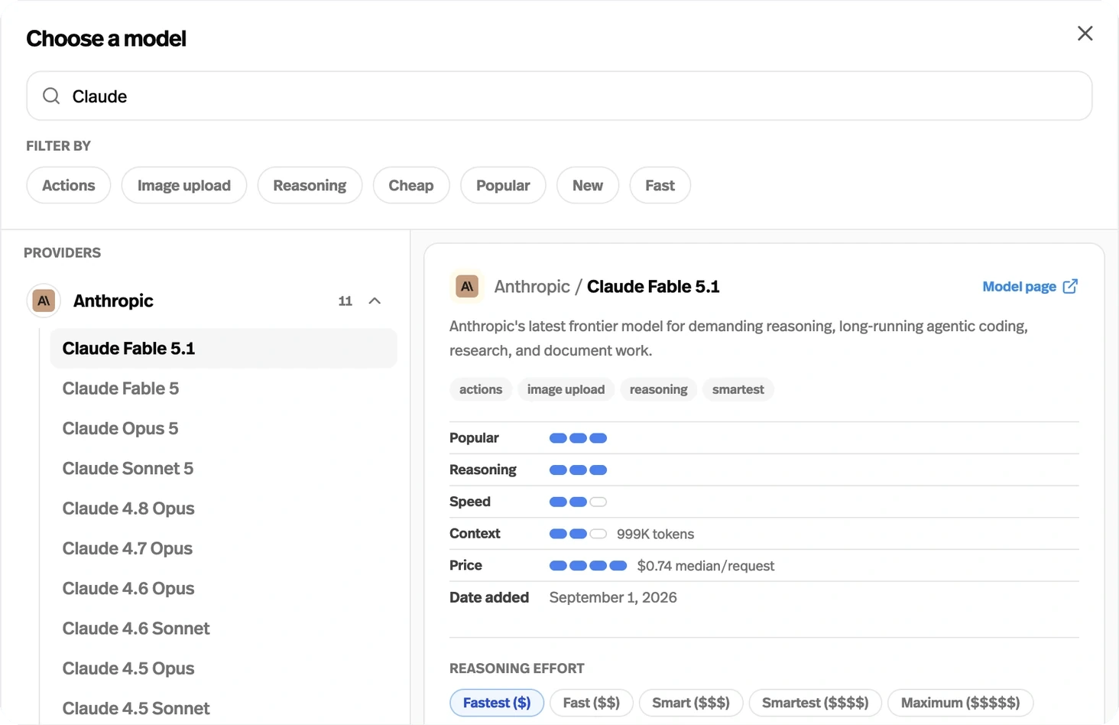Select Claude 4.5 Opus model
This screenshot has width=1119, height=725.
(224, 668)
